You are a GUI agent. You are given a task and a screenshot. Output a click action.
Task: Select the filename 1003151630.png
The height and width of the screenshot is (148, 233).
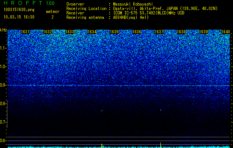point(19,10)
